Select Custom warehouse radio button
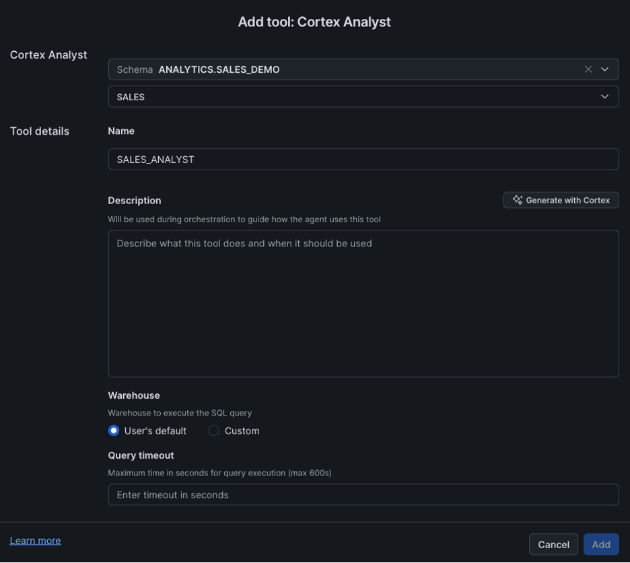The height and width of the screenshot is (563, 630). 214,431
